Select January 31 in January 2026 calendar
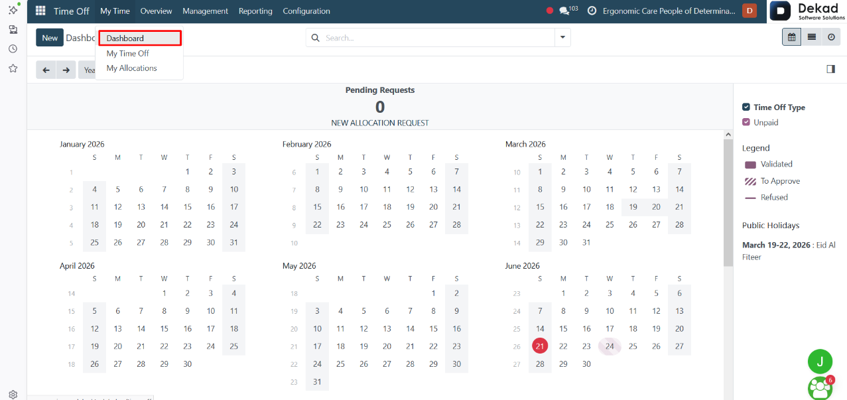Screen dimensions: 847x400 234,242
